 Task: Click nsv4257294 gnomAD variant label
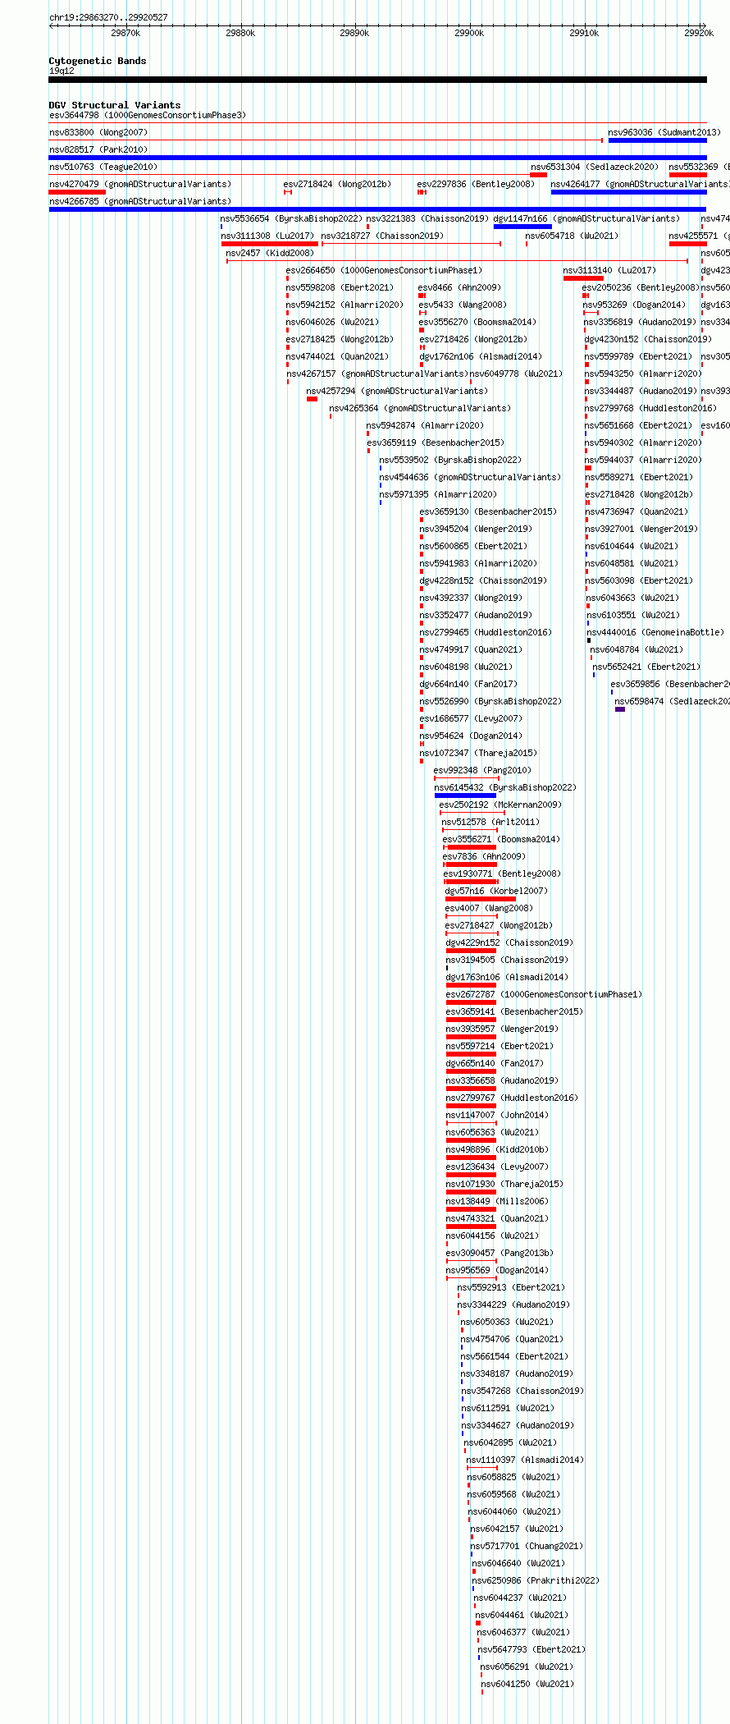click(x=397, y=391)
